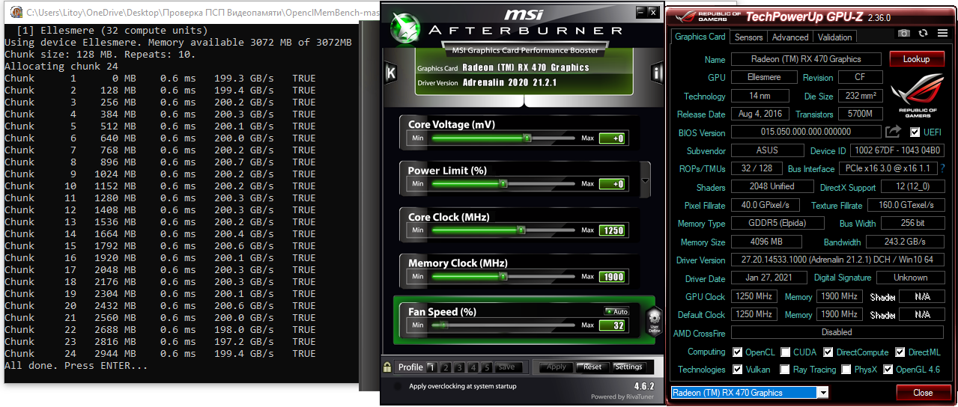Select Afterburner profile 4
The width and height of the screenshot is (958, 407).
pos(472,367)
